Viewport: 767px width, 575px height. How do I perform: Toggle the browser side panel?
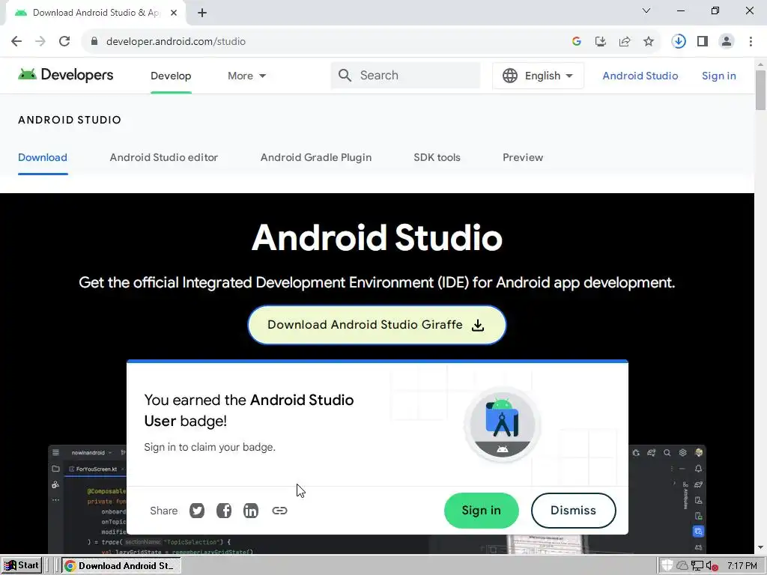703,42
